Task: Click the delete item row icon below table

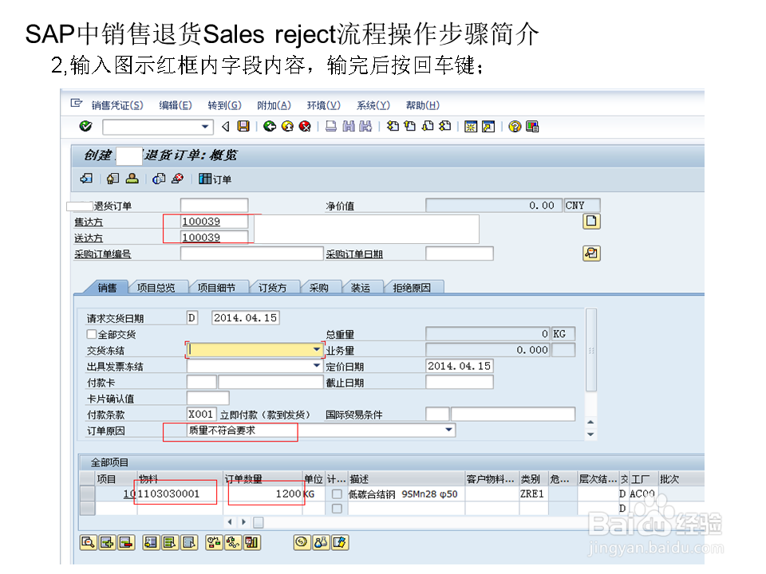Action: click(126, 542)
